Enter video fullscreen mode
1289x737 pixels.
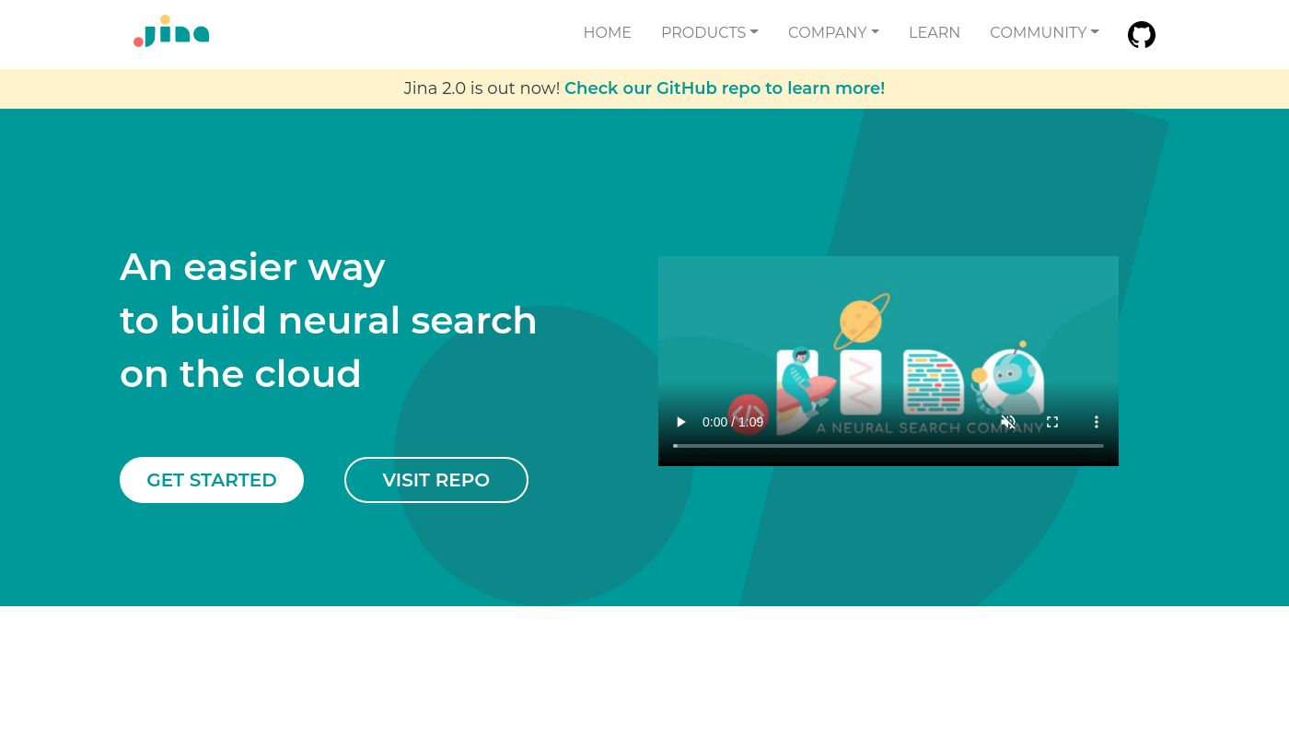(x=1052, y=422)
